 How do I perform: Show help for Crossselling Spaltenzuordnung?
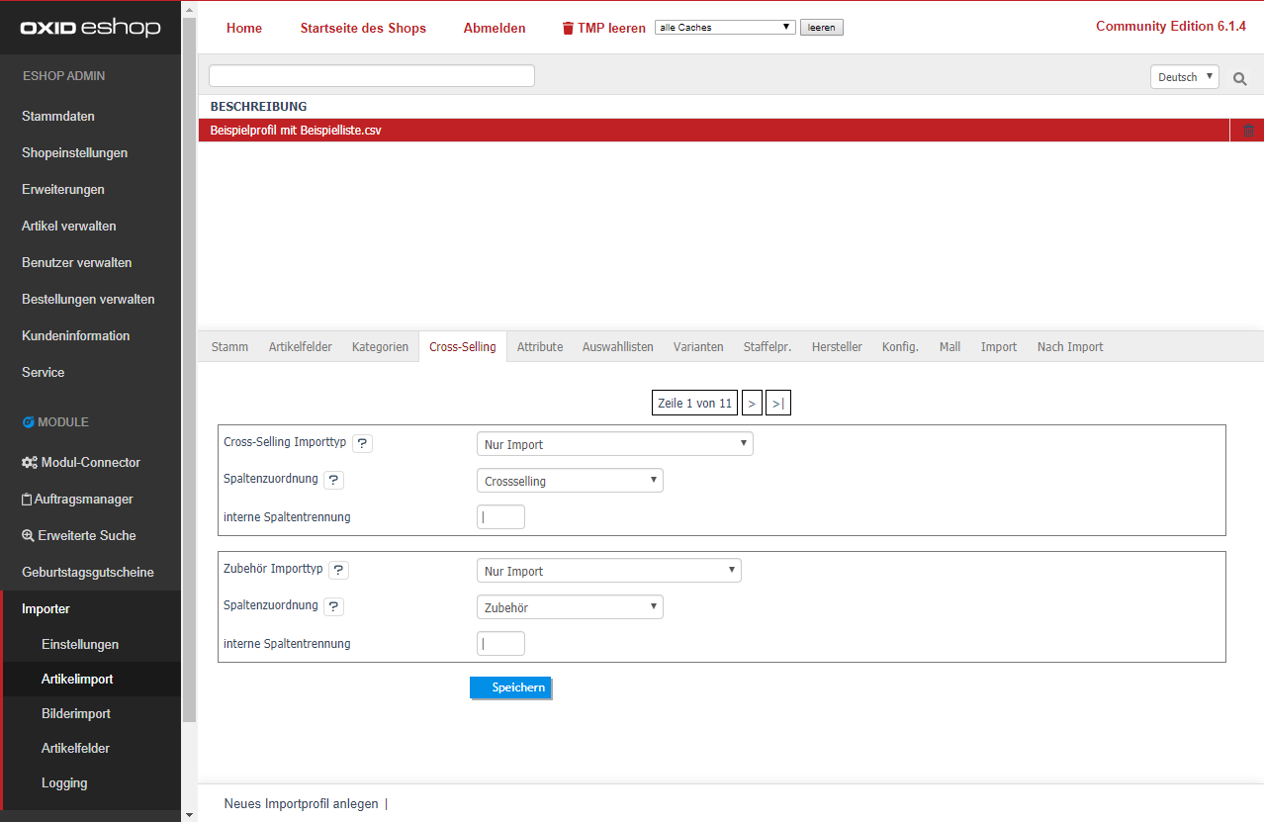click(333, 480)
